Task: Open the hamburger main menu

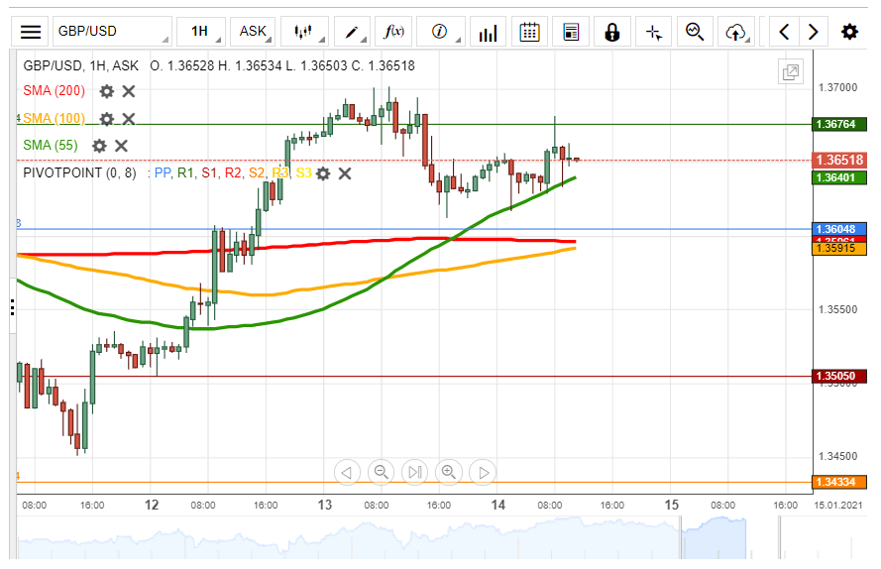Action: coord(31,32)
